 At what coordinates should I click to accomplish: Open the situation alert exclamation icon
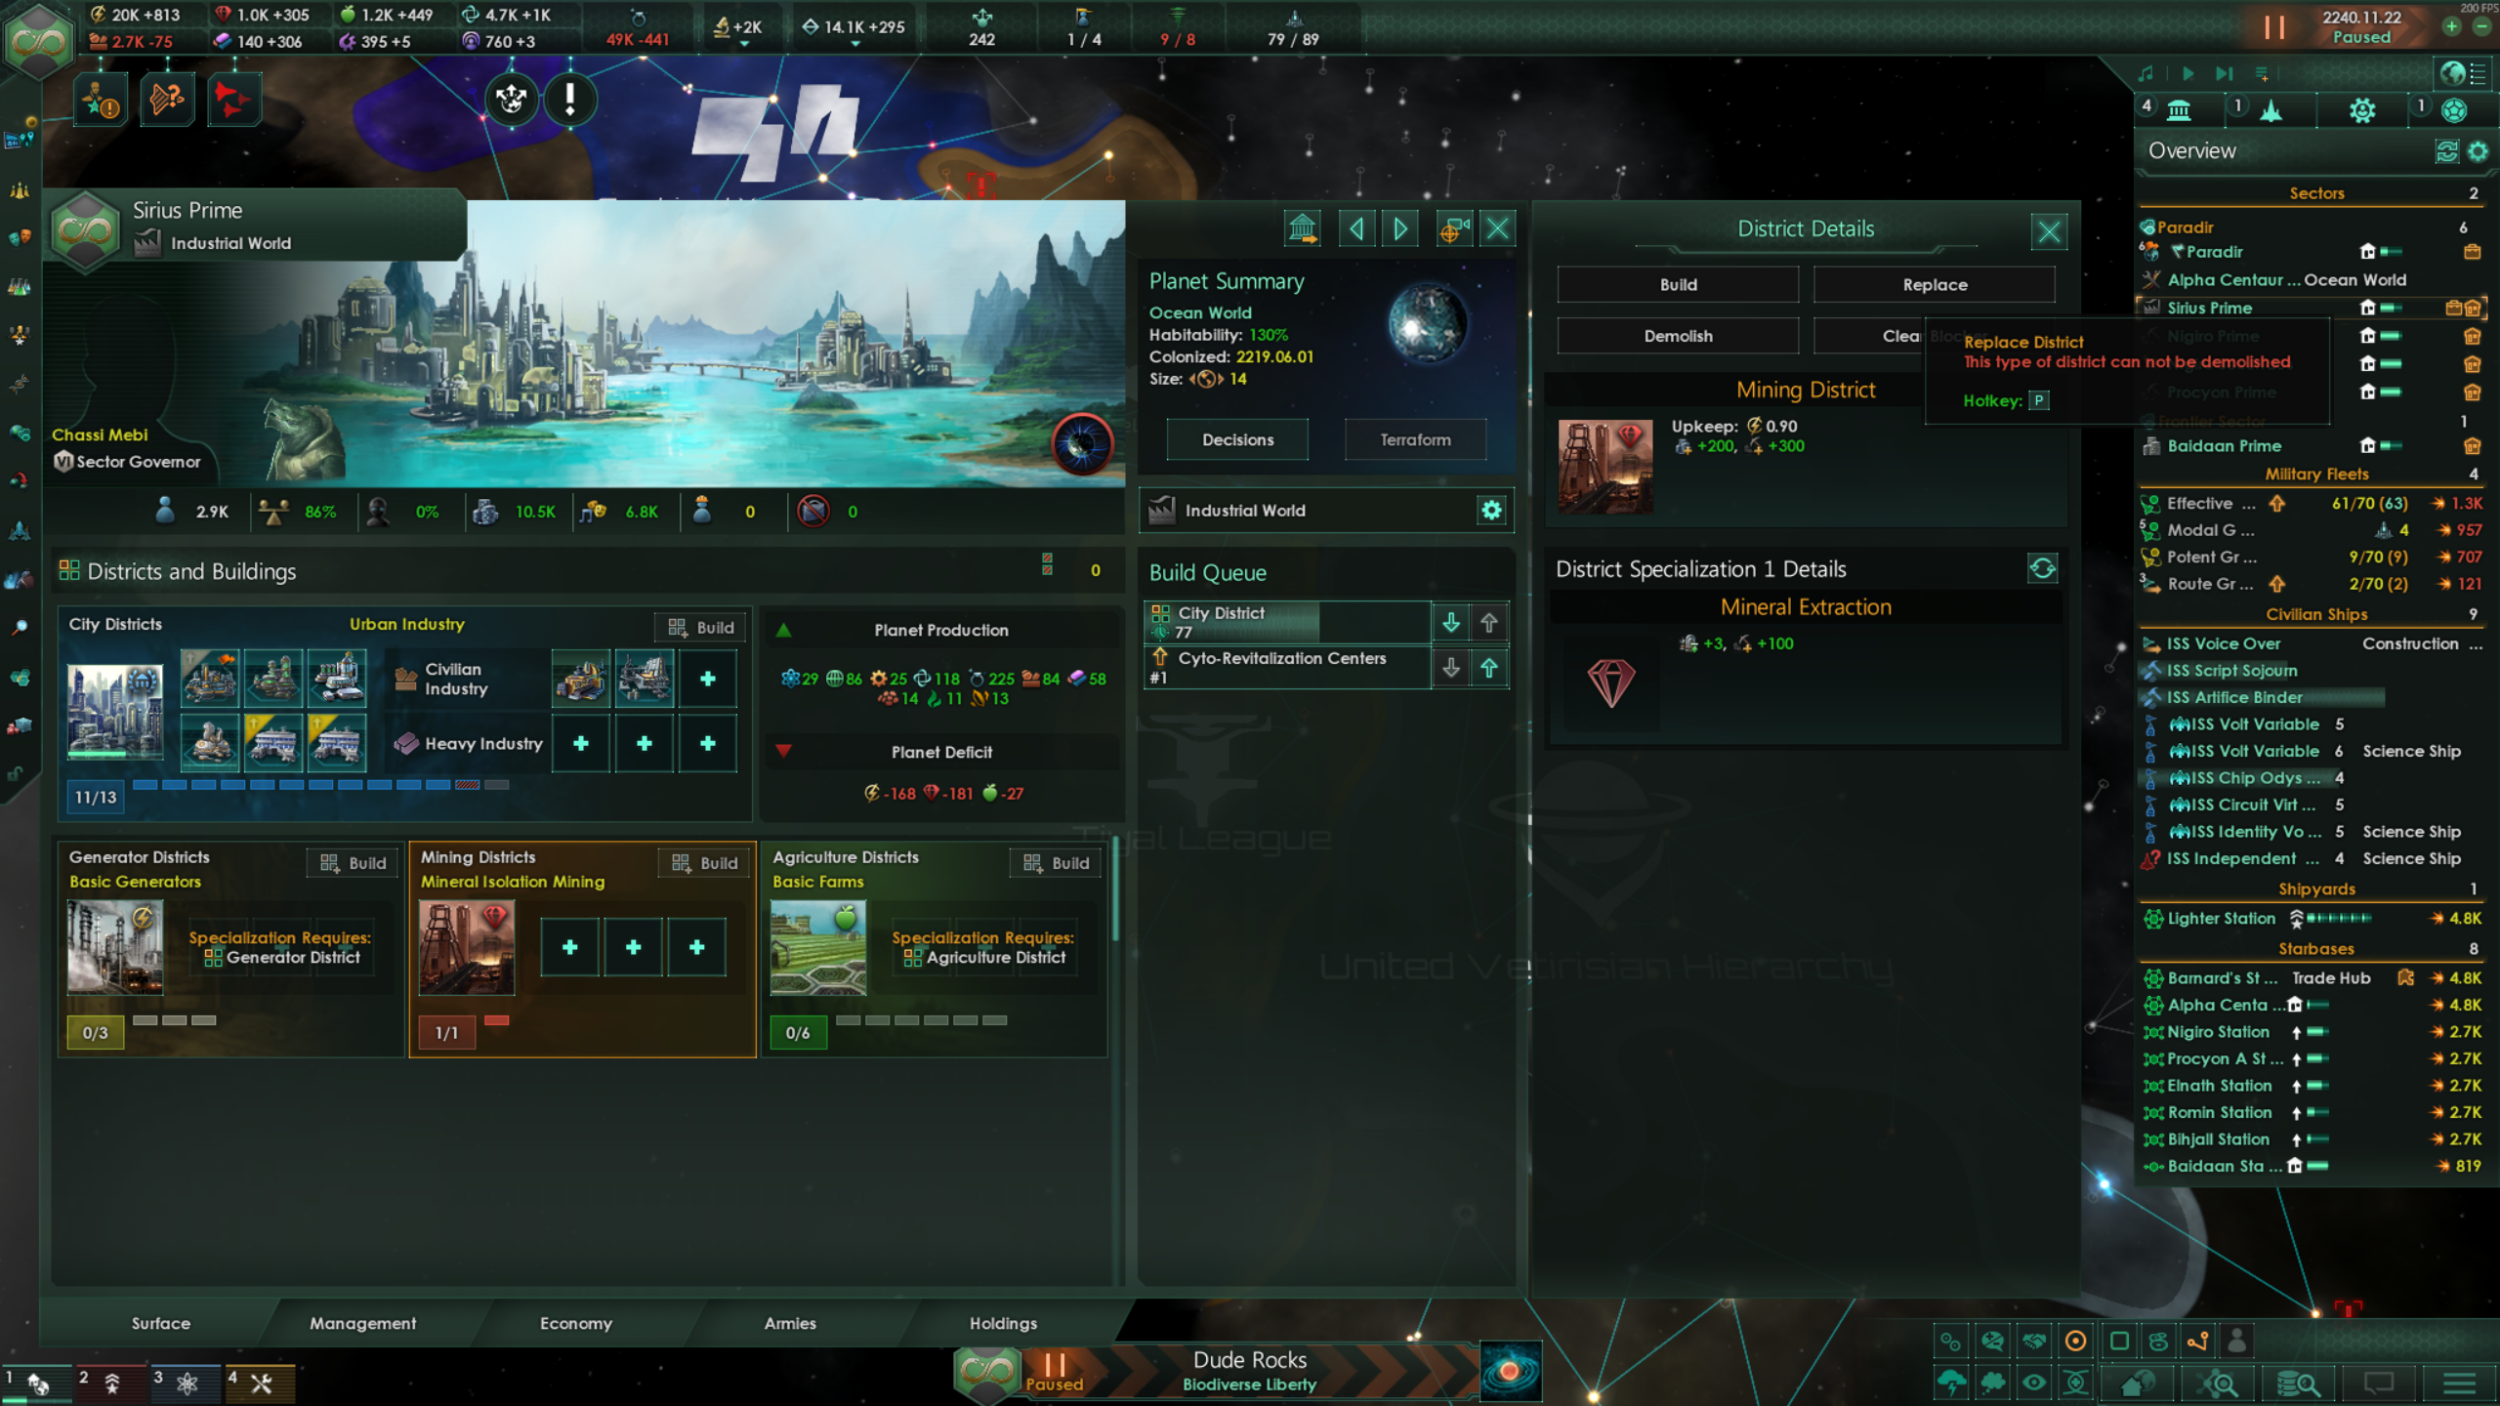[x=570, y=99]
